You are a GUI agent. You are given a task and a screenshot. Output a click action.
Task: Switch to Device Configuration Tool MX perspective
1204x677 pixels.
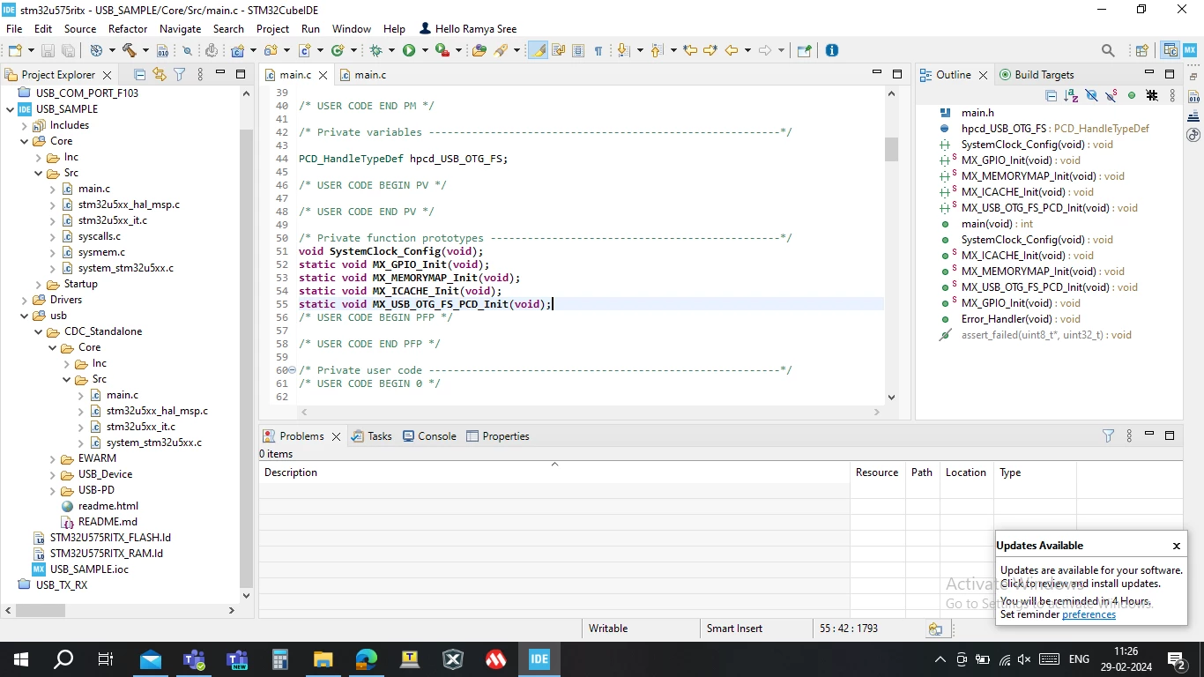[x=1190, y=50]
